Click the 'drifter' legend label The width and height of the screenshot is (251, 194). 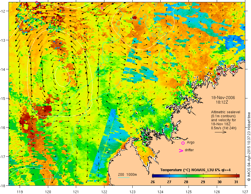[x=189, y=150]
